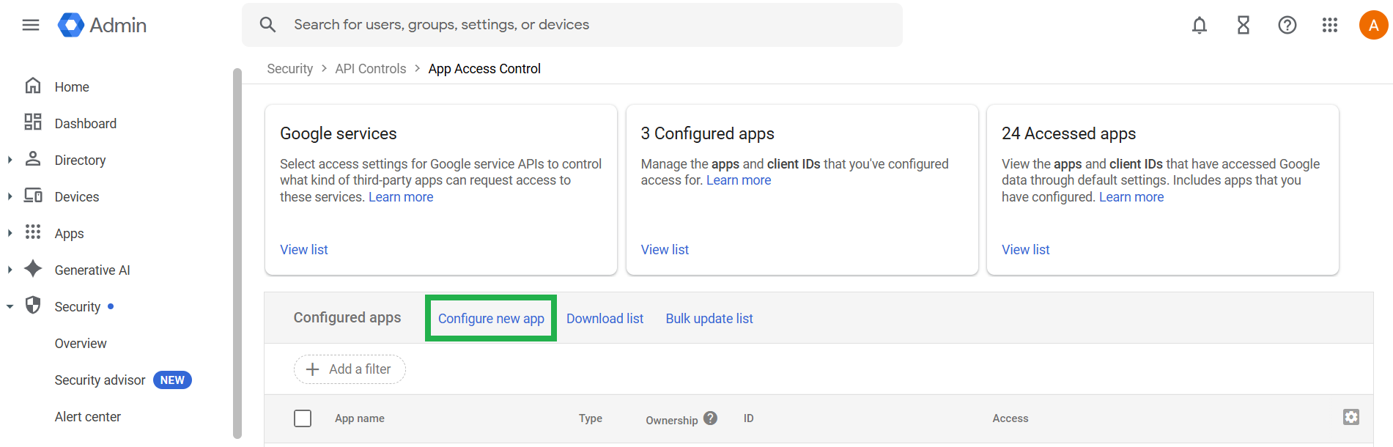Viewport: 1393px width, 447px height.
Task: Sort by App name column header
Action: tap(360, 418)
